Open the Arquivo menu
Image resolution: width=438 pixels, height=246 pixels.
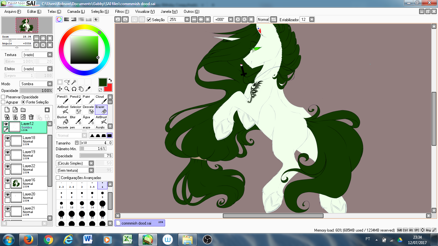pyautogui.click(x=13, y=12)
